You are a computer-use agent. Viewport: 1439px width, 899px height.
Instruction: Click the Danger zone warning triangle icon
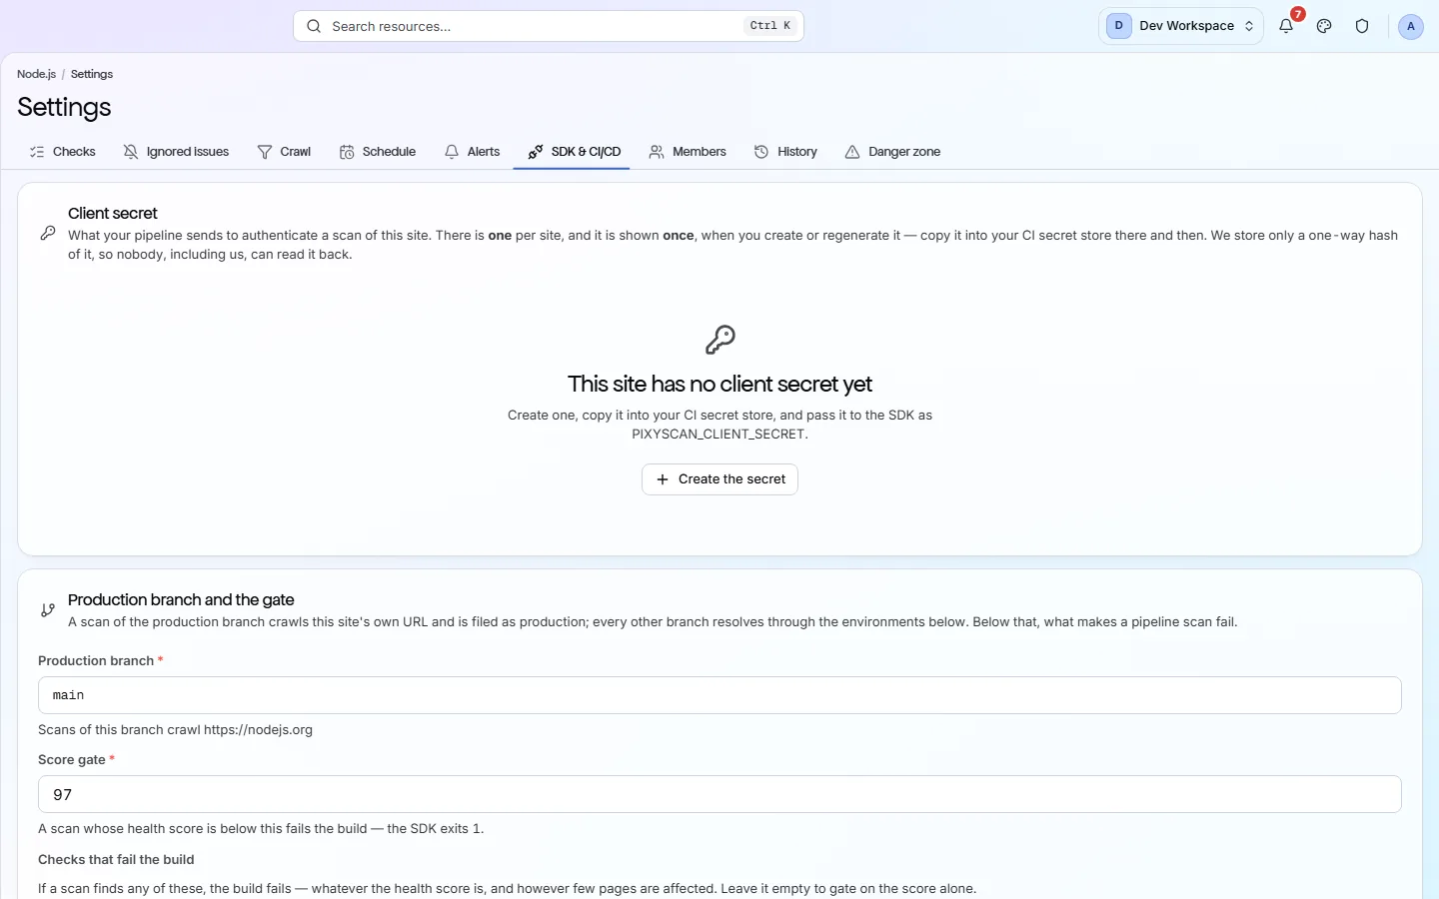[852, 152]
